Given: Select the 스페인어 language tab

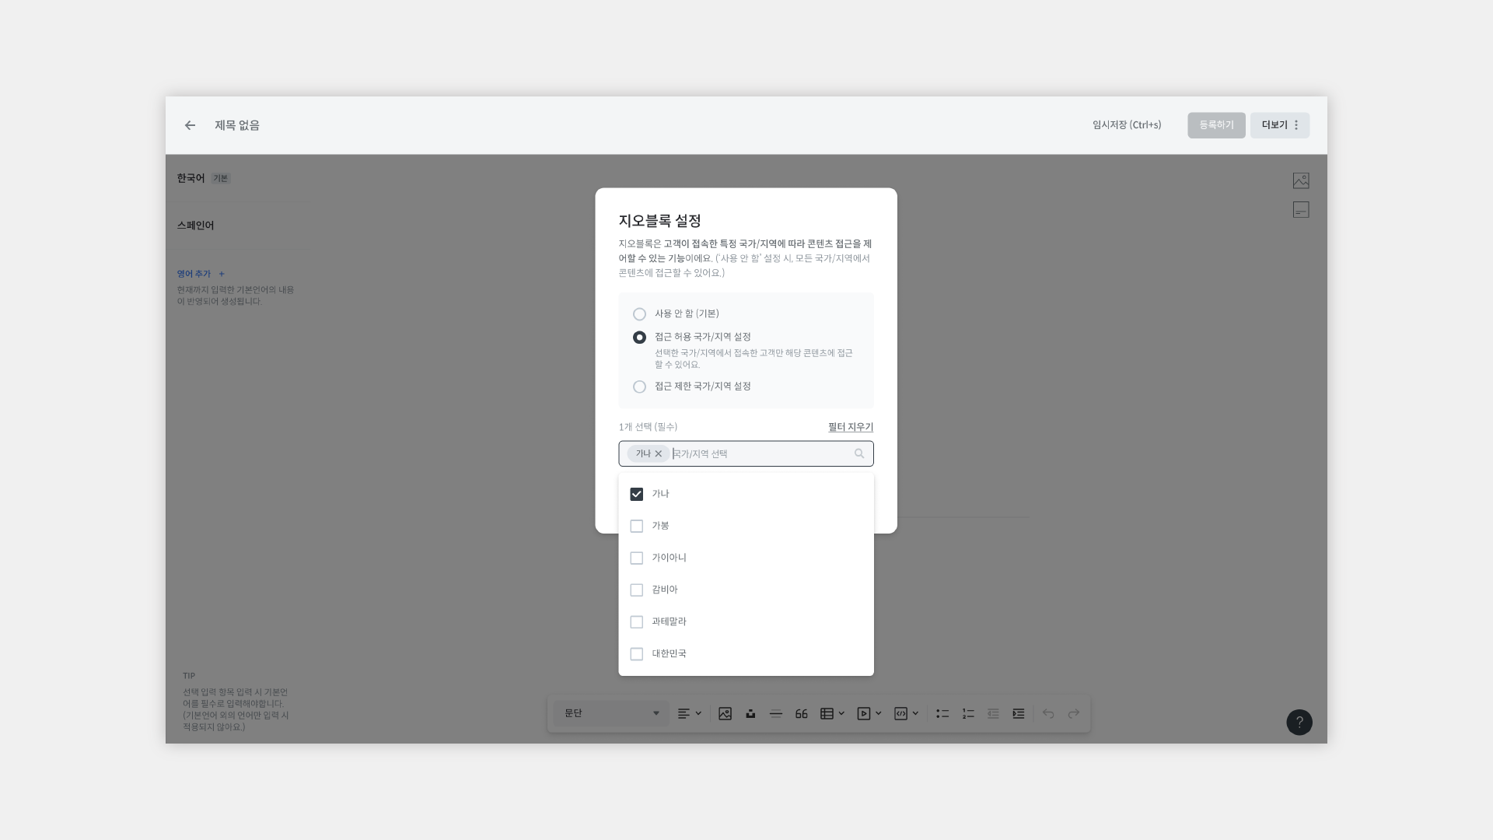Looking at the screenshot, I should tap(195, 226).
